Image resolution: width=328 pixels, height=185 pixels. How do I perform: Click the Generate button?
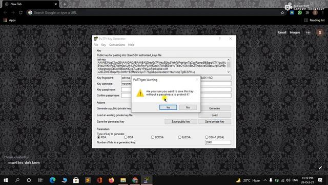tap(215, 108)
